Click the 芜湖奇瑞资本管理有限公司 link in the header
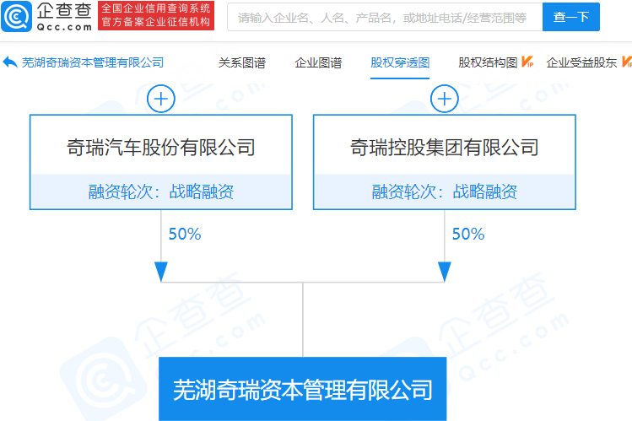Image resolution: width=632 pixels, height=421 pixels. click(x=93, y=62)
